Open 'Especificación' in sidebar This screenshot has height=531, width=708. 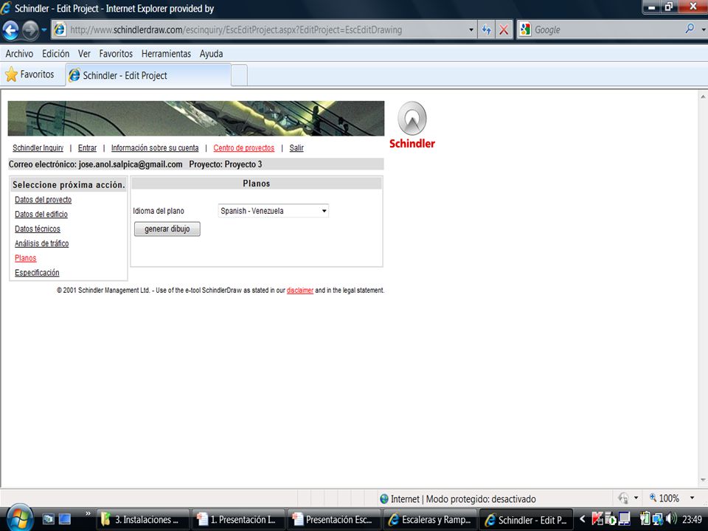37,273
